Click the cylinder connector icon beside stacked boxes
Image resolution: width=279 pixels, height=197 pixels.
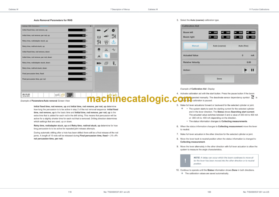pos(99,63)
